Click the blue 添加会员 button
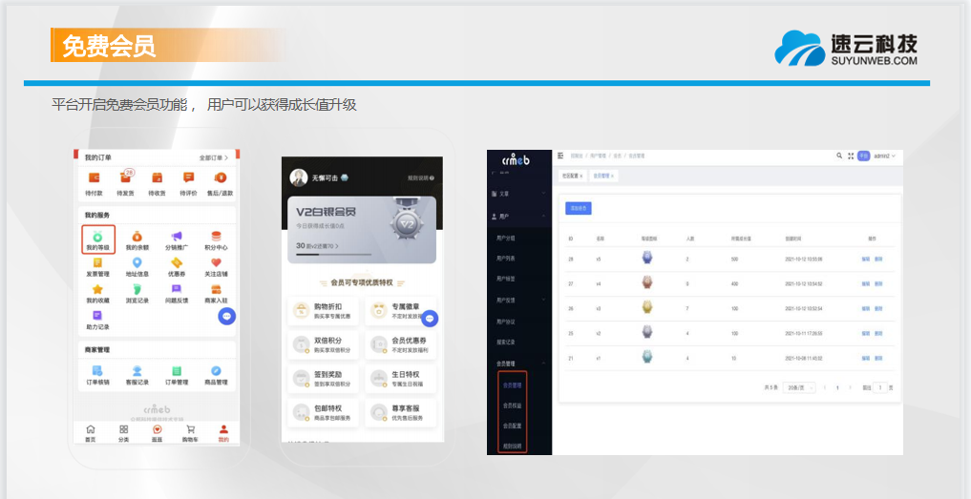The width and height of the screenshot is (971, 499). coord(579,207)
